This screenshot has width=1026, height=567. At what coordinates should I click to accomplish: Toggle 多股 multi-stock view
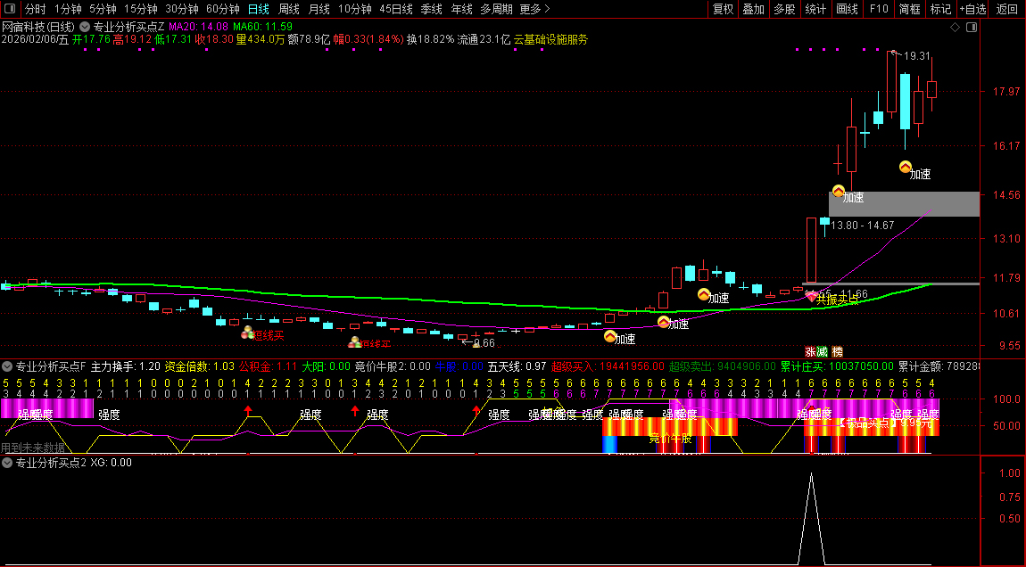[x=784, y=9]
